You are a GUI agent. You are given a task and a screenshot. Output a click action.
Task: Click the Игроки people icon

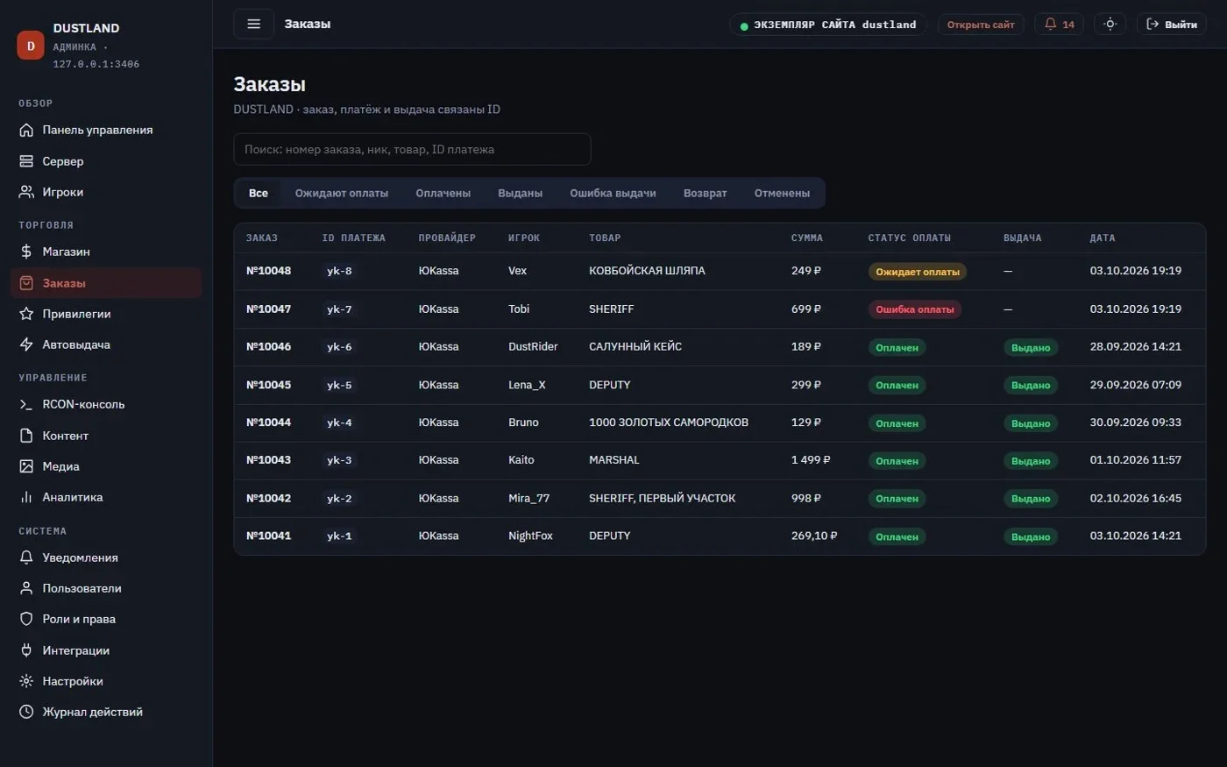[26, 192]
